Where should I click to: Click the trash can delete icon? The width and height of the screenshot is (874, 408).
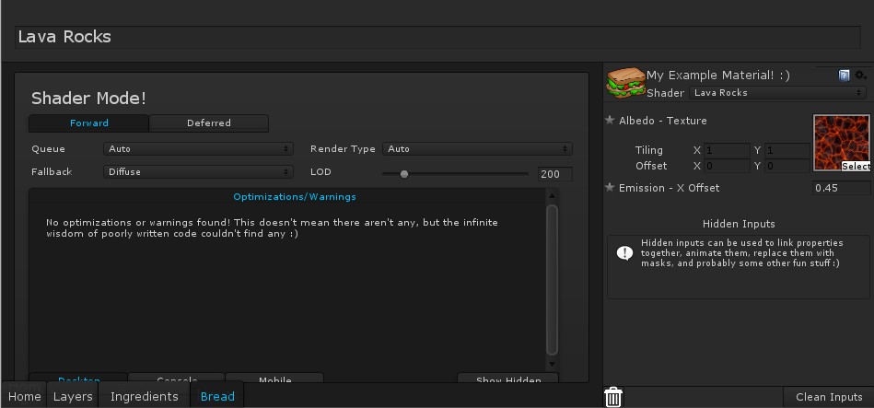(x=613, y=397)
